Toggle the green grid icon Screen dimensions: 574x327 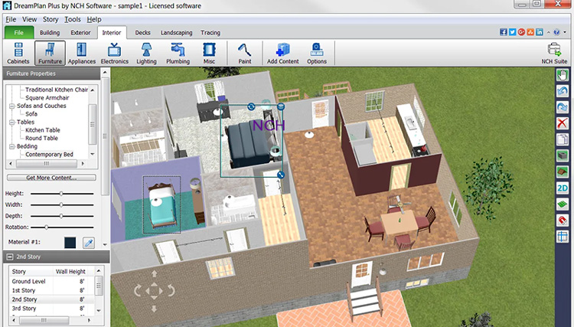563,204
